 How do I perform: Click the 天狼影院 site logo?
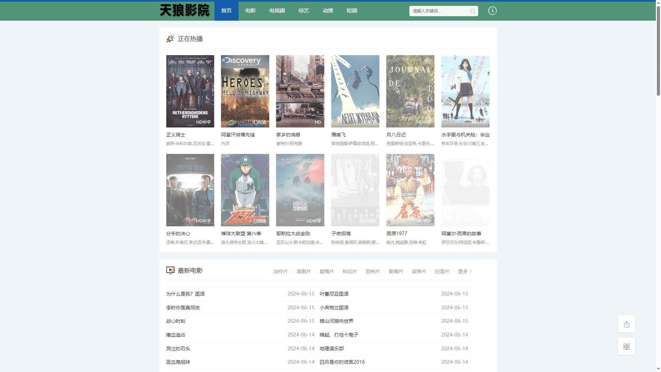click(x=185, y=10)
